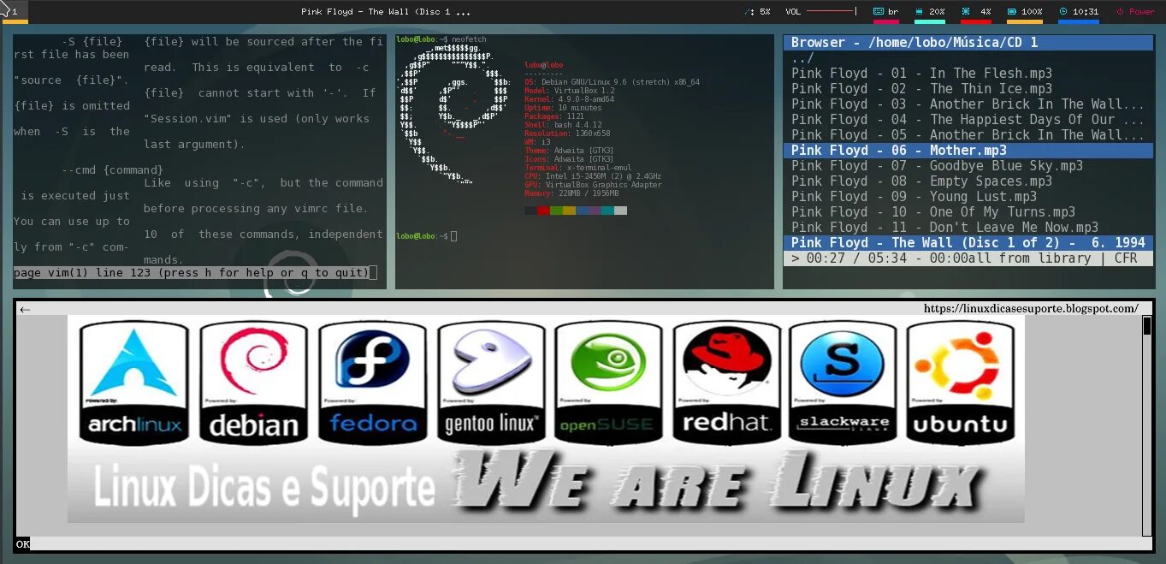Image resolution: width=1166 pixels, height=564 pixels.
Task: Click the clock icon beside 10:31
Action: coord(1063,12)
